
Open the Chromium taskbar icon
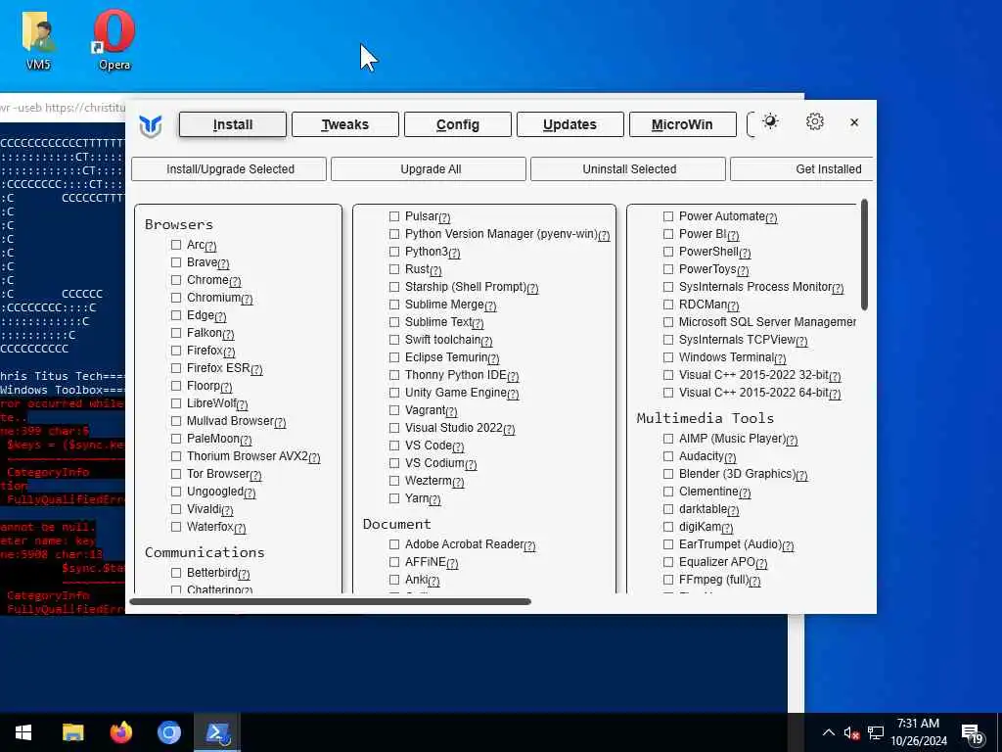point(169,732)
